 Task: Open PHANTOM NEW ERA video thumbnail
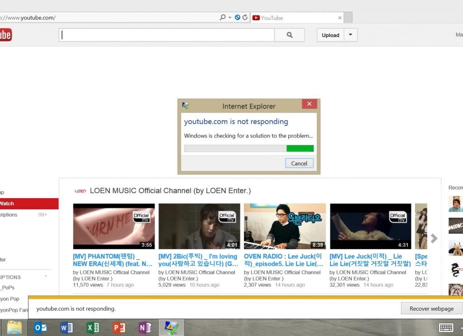[114, 226]
